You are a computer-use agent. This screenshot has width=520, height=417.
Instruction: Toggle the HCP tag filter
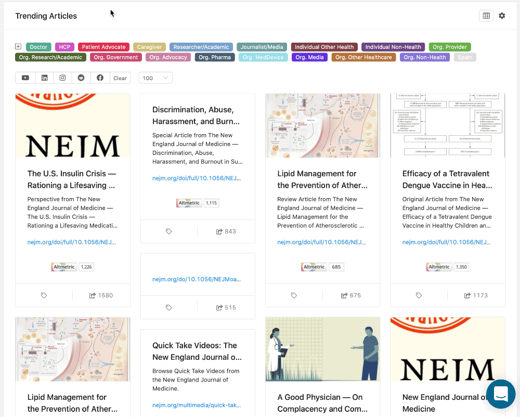64,47
